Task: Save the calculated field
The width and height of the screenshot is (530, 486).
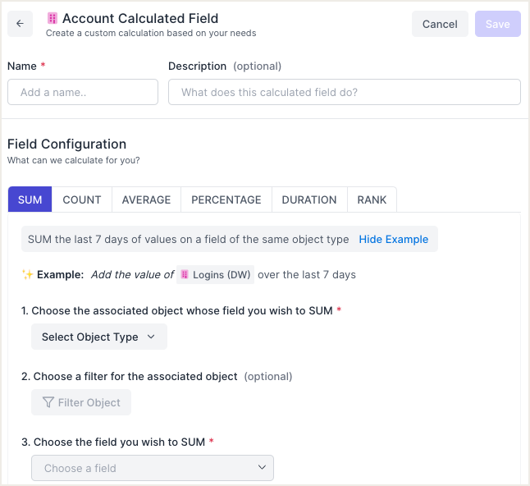Action: (497, 24)
